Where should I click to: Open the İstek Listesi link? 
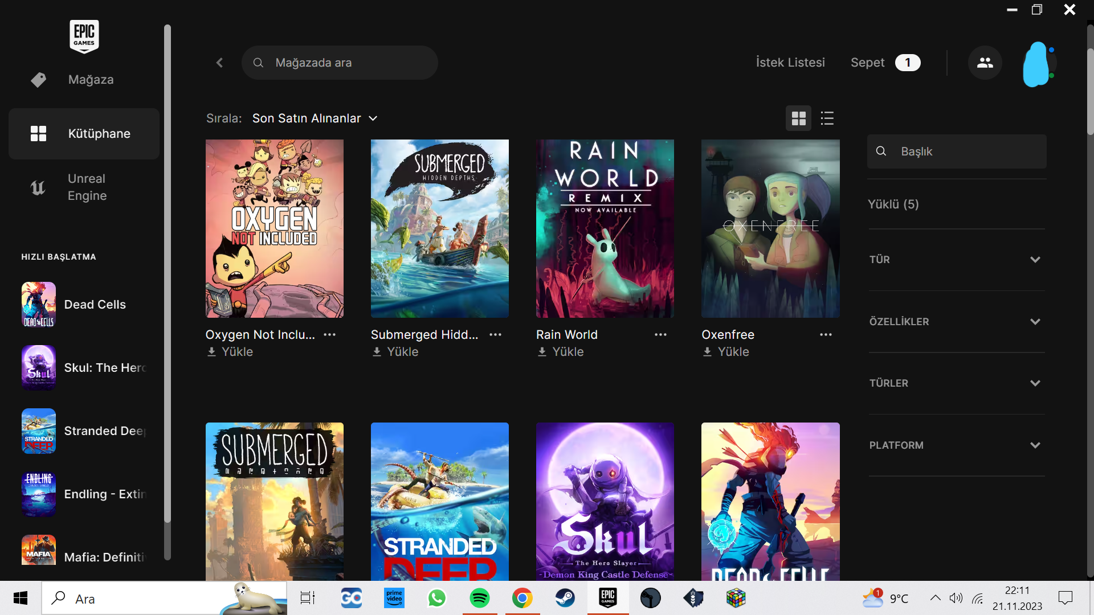[x=790, y=63]
